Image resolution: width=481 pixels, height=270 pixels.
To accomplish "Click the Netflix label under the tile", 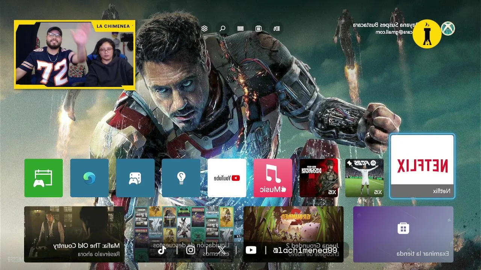I will (442, 191).
